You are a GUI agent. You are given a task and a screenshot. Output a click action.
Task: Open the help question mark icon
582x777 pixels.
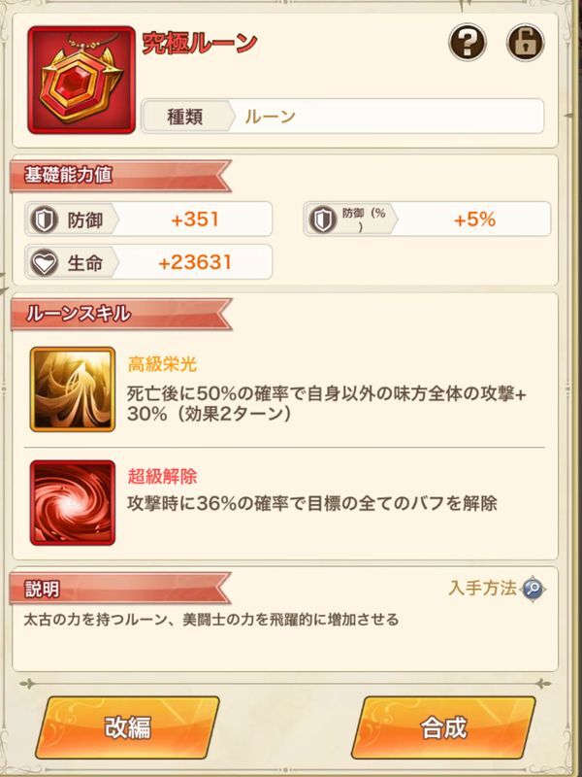click(x=468, y=43)
